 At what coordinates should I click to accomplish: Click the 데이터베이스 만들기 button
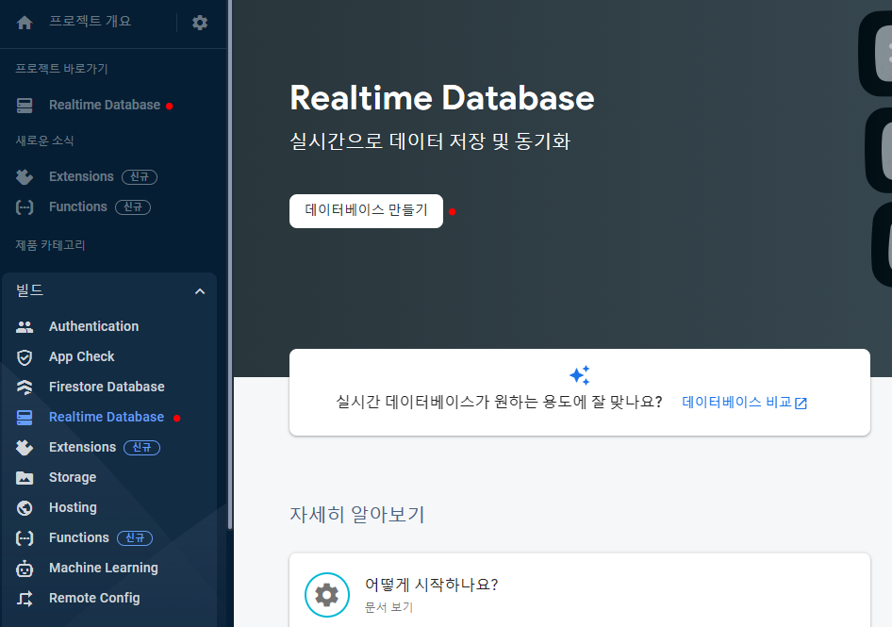coord(367,211)
